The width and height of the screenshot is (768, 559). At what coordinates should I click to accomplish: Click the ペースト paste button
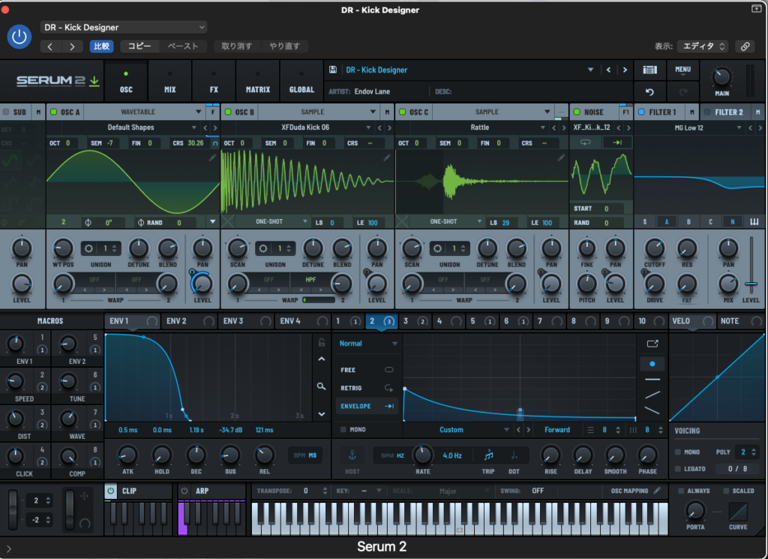(183, 47)
